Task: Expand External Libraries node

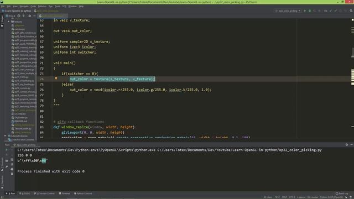Action: (x=5, y=136)
